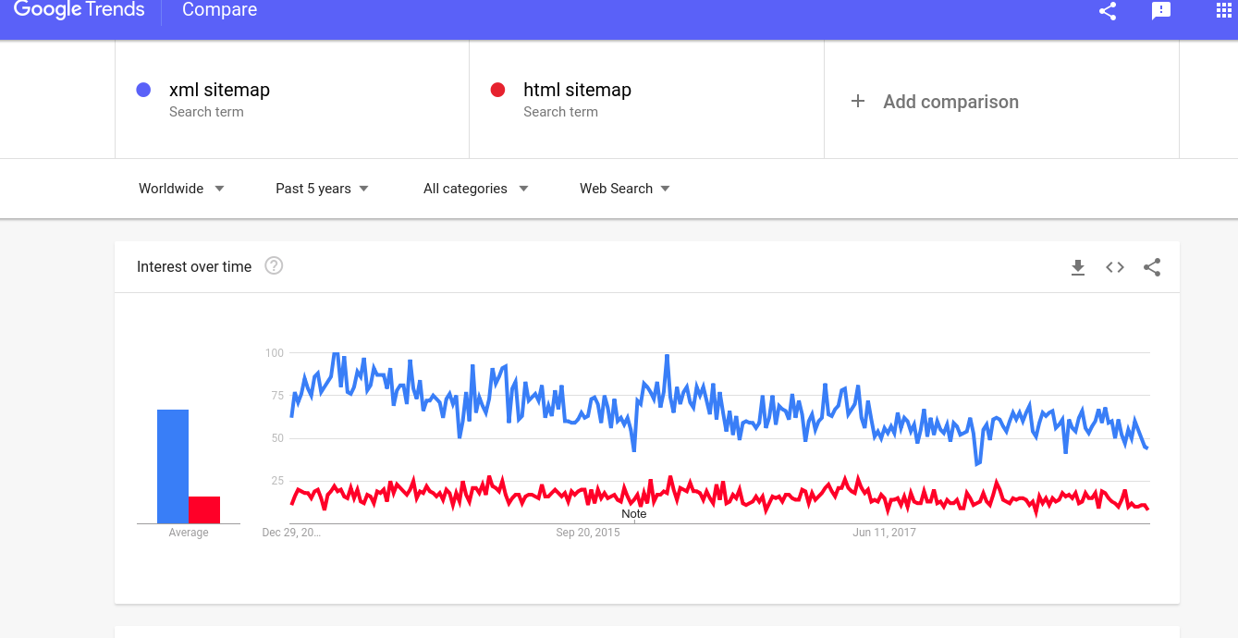
Task: Open the Web Search type dropdown
Action: (624, 189)
